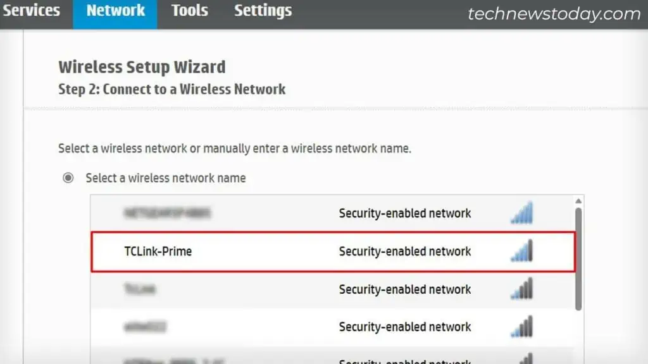Open the Settings tab

point(263,10)
